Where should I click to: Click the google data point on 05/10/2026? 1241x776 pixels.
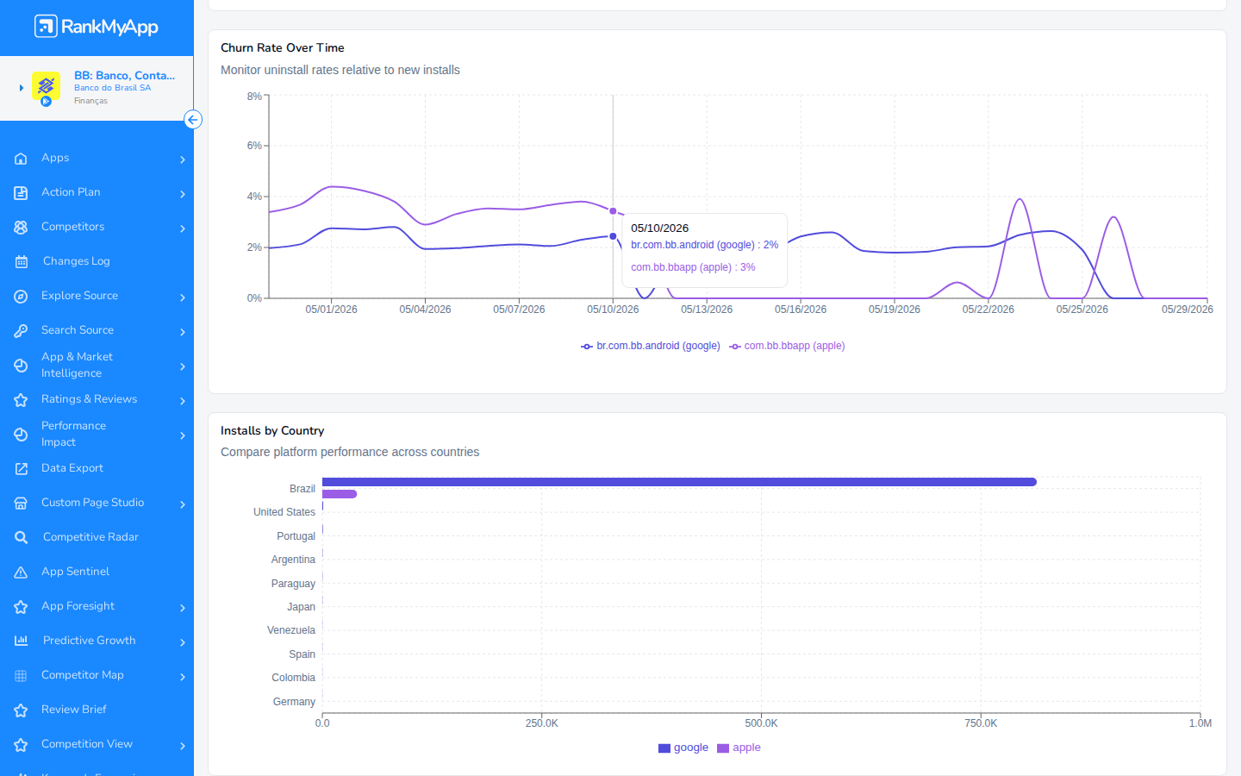(613, 236)
